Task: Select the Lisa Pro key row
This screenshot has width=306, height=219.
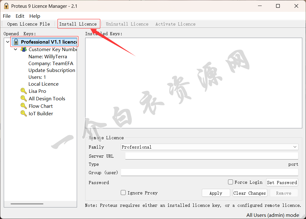Action: tap(37, 91)
